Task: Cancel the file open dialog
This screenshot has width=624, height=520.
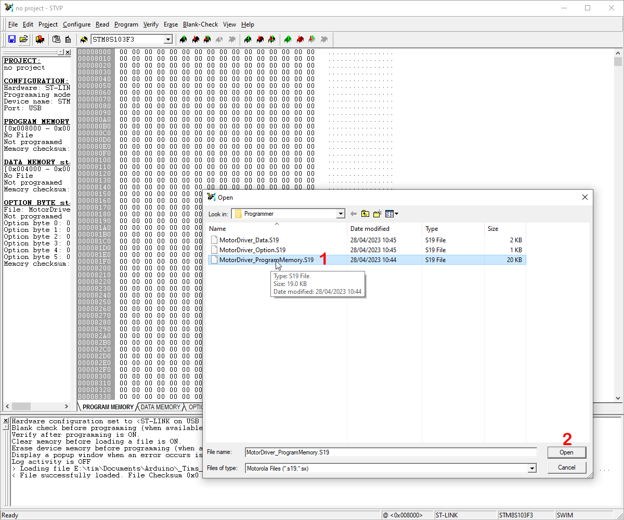Action: [566, 467]
